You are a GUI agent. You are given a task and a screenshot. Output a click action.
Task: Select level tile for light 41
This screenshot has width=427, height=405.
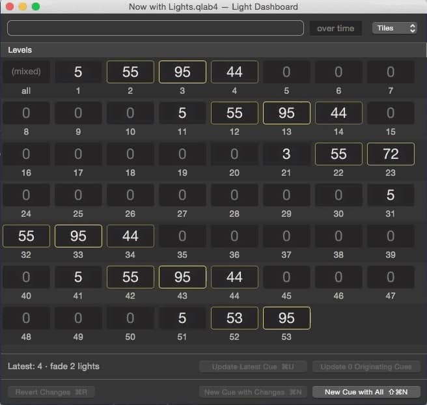pyautogui.click(x=78, y=277)
